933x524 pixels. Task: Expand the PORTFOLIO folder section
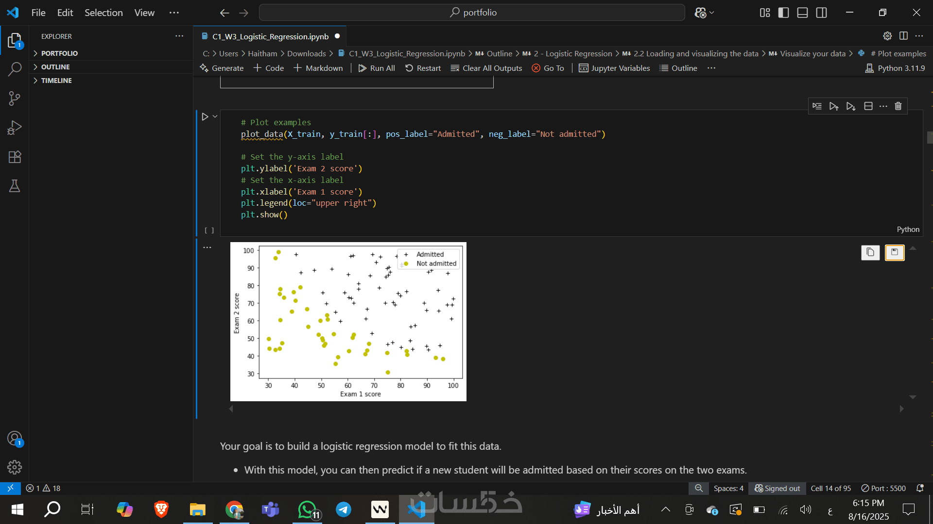tap(59, 53)
